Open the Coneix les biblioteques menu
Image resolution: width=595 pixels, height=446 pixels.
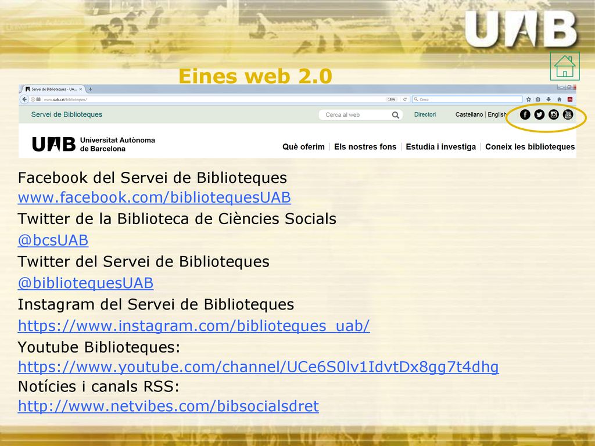pos(530,147)
